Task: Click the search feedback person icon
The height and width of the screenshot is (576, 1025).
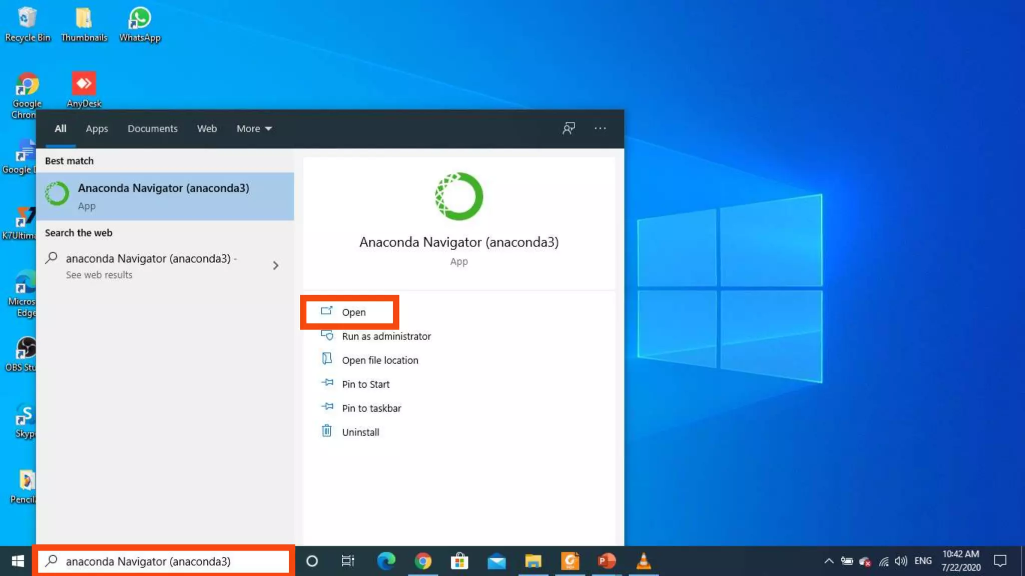Action: 568,128
